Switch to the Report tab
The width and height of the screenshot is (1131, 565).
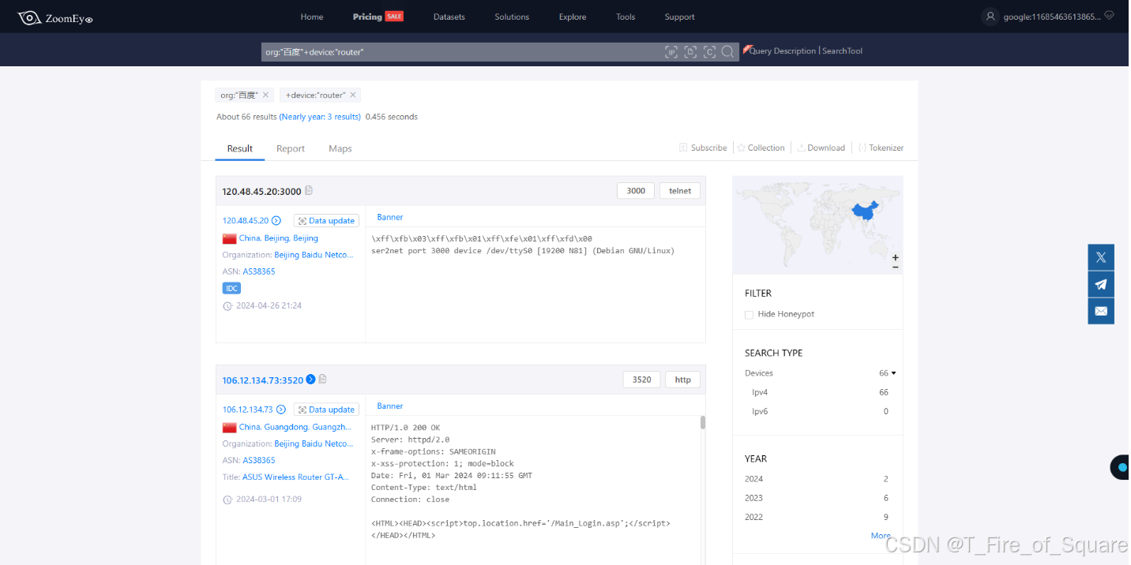coord(291,148)
